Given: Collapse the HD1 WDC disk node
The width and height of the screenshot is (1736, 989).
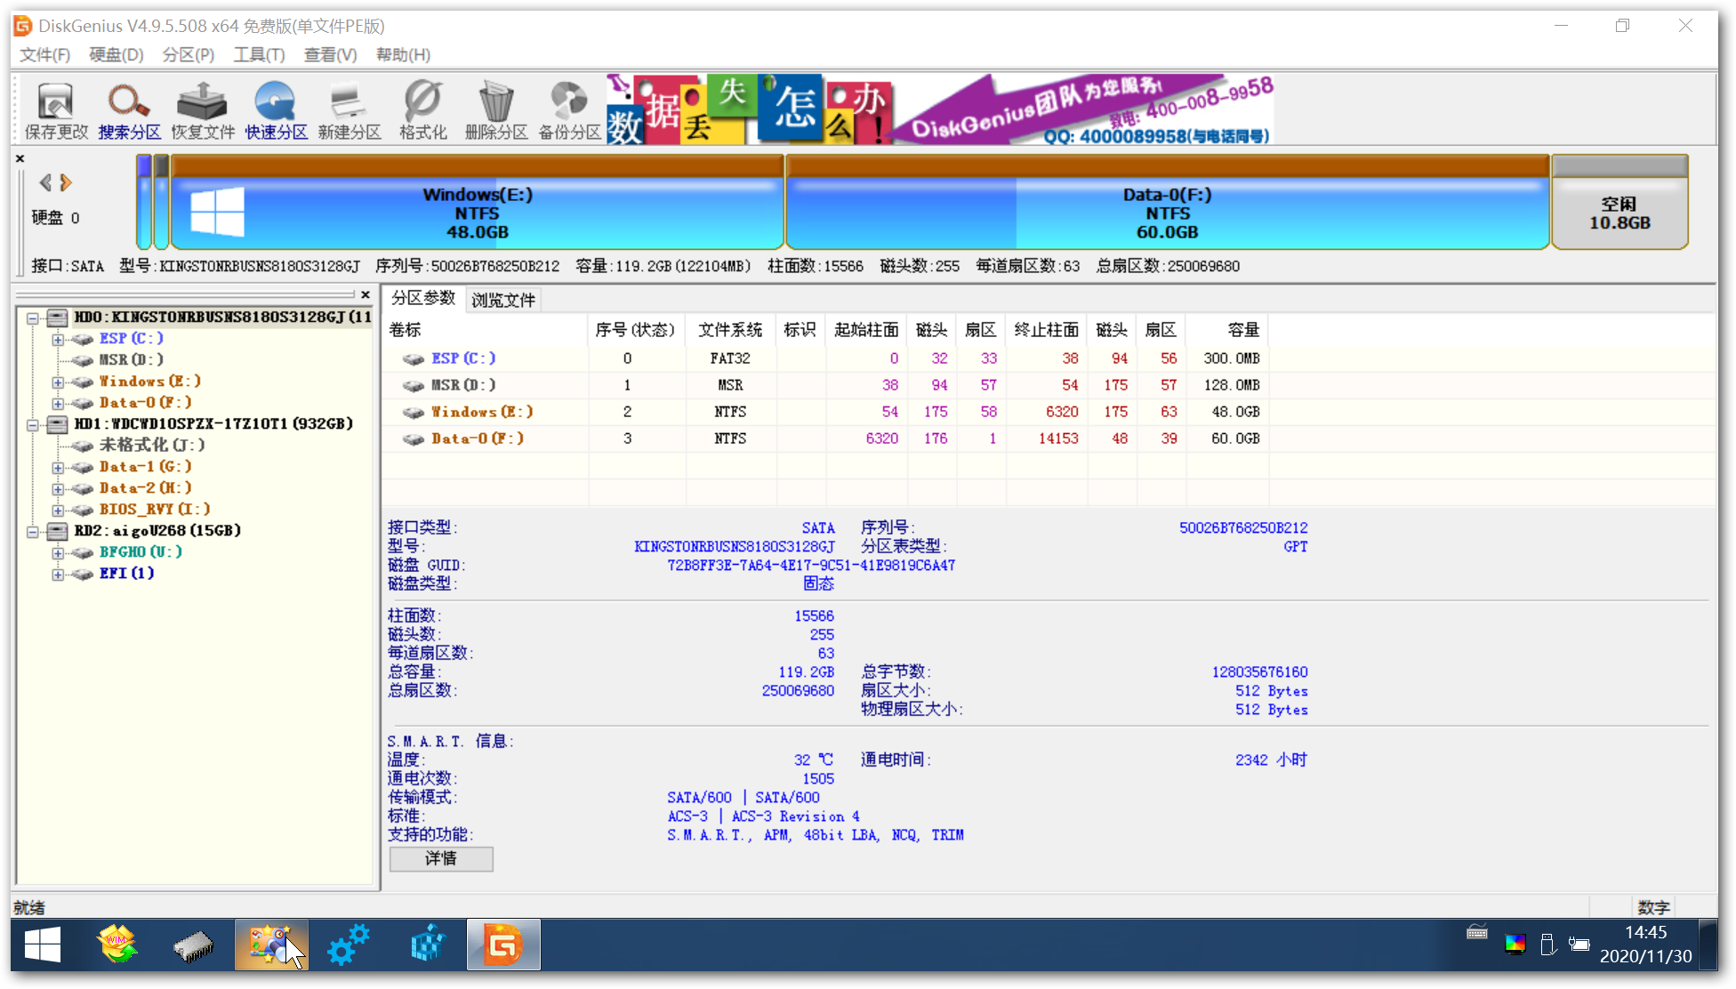Looking at the screenshot, I should (33, 424).
